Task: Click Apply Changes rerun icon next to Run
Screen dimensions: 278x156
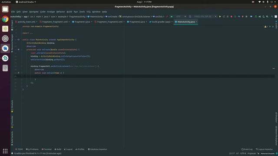Action: (224, 16)
